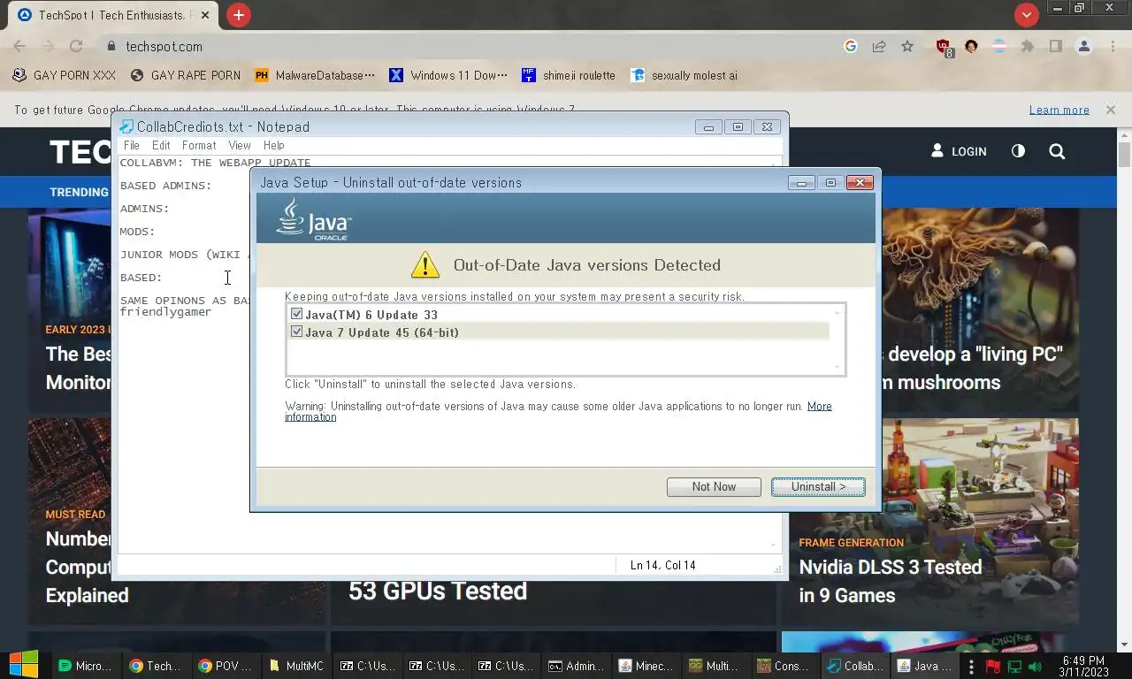Click the face avatar extension icon
This screenshot has width=1132, height=679.
(971, 46)
